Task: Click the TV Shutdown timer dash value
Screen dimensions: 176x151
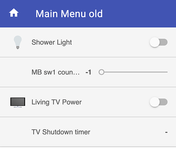Action: (x=166, y=132)
